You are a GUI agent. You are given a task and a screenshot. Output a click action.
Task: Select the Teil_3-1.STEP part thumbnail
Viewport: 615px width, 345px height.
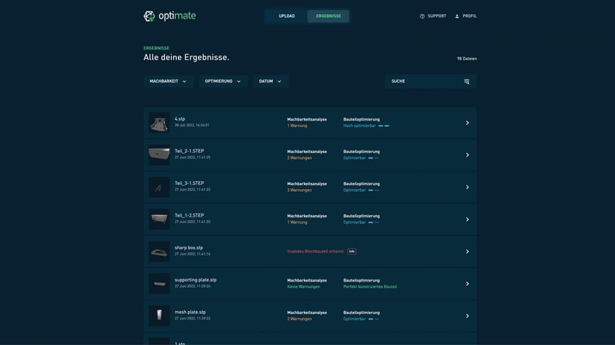coord(159,187)
